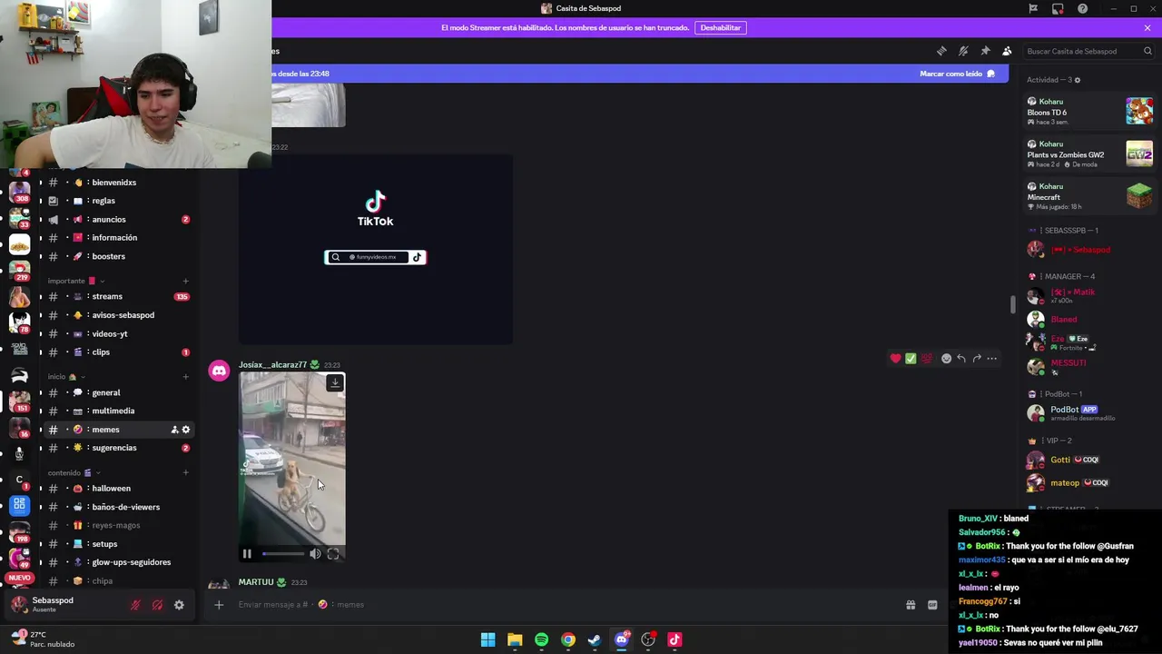Collapse the inicio category
Screen dimensions: 1162x654
click(66, 376)
